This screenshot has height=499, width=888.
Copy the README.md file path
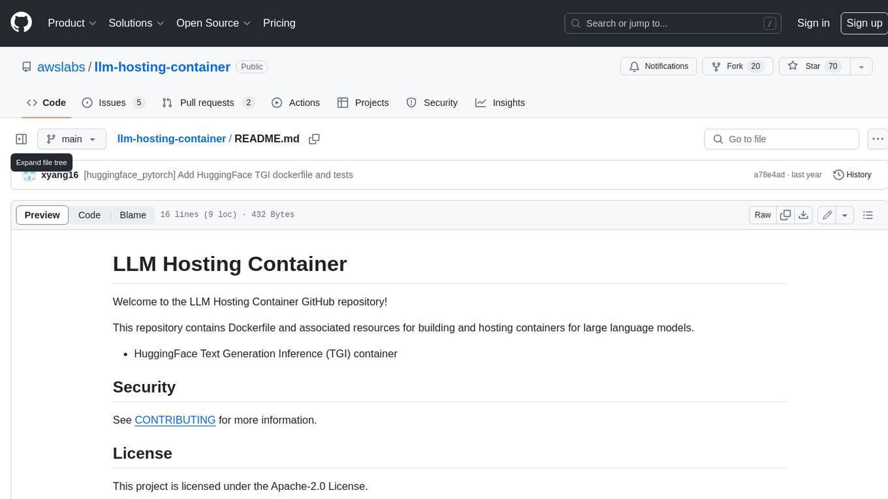tap(314, 139)
